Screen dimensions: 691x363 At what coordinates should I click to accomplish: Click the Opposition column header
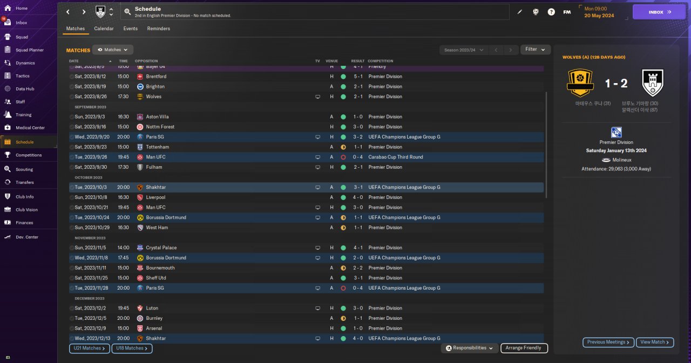pos(146,61)
